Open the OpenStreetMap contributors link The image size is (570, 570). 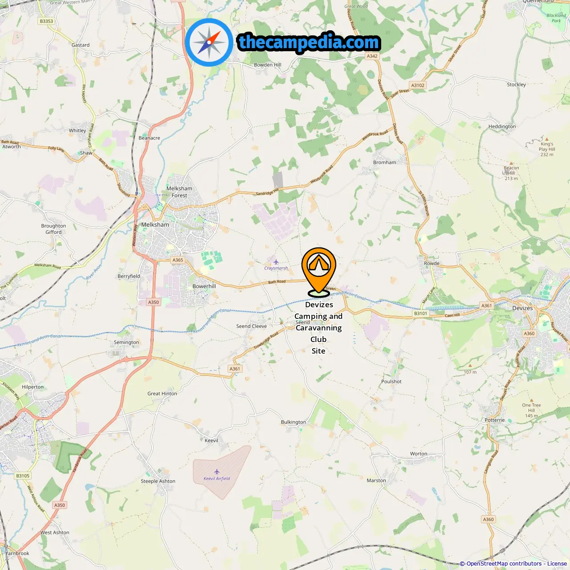501,563
